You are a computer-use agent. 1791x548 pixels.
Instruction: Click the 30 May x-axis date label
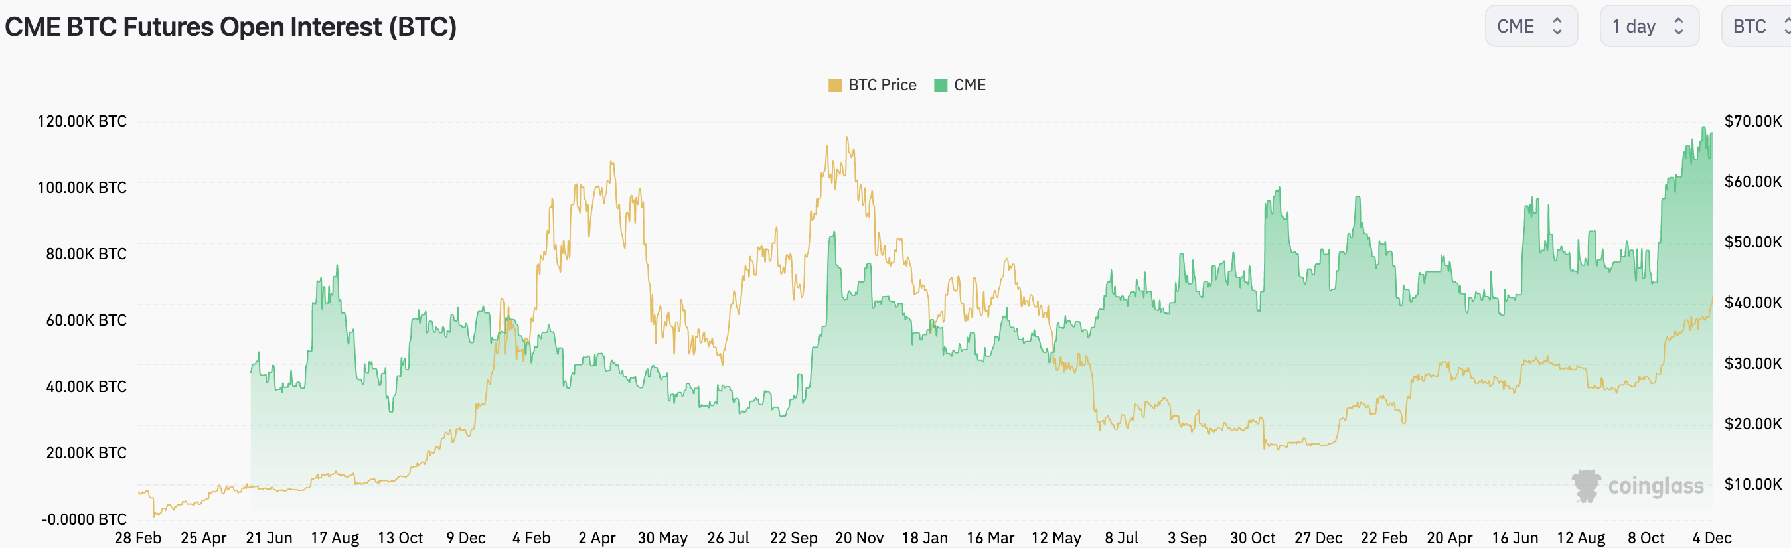coord(662,537)
